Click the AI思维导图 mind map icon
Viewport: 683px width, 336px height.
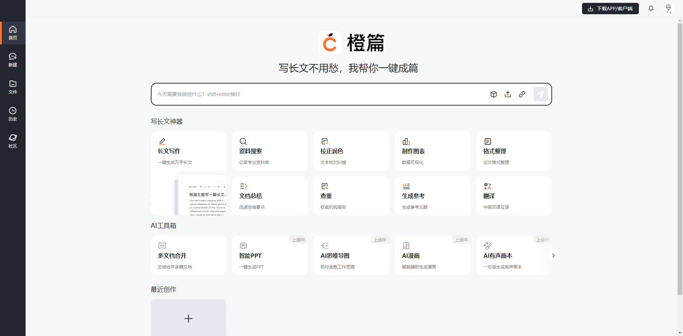click(x=325, y=245)
